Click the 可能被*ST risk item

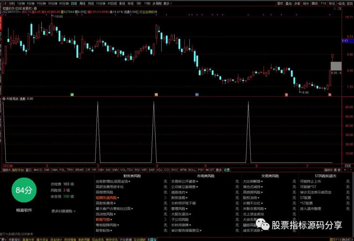tap(308, 187)
